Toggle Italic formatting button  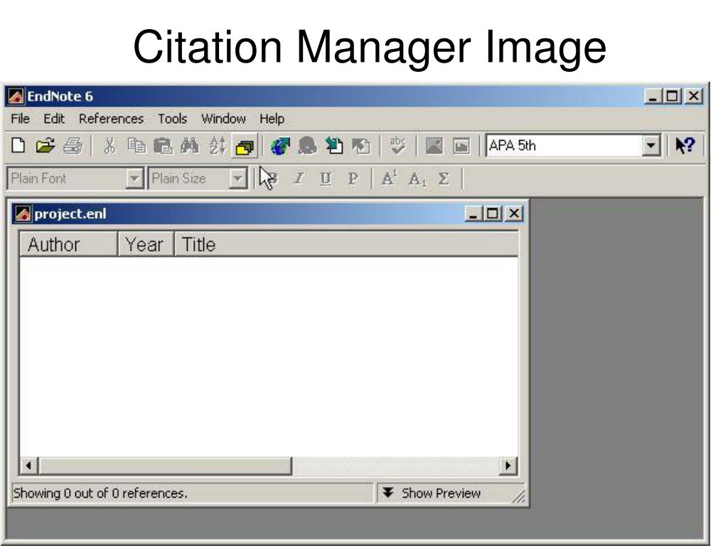[299, 178]
